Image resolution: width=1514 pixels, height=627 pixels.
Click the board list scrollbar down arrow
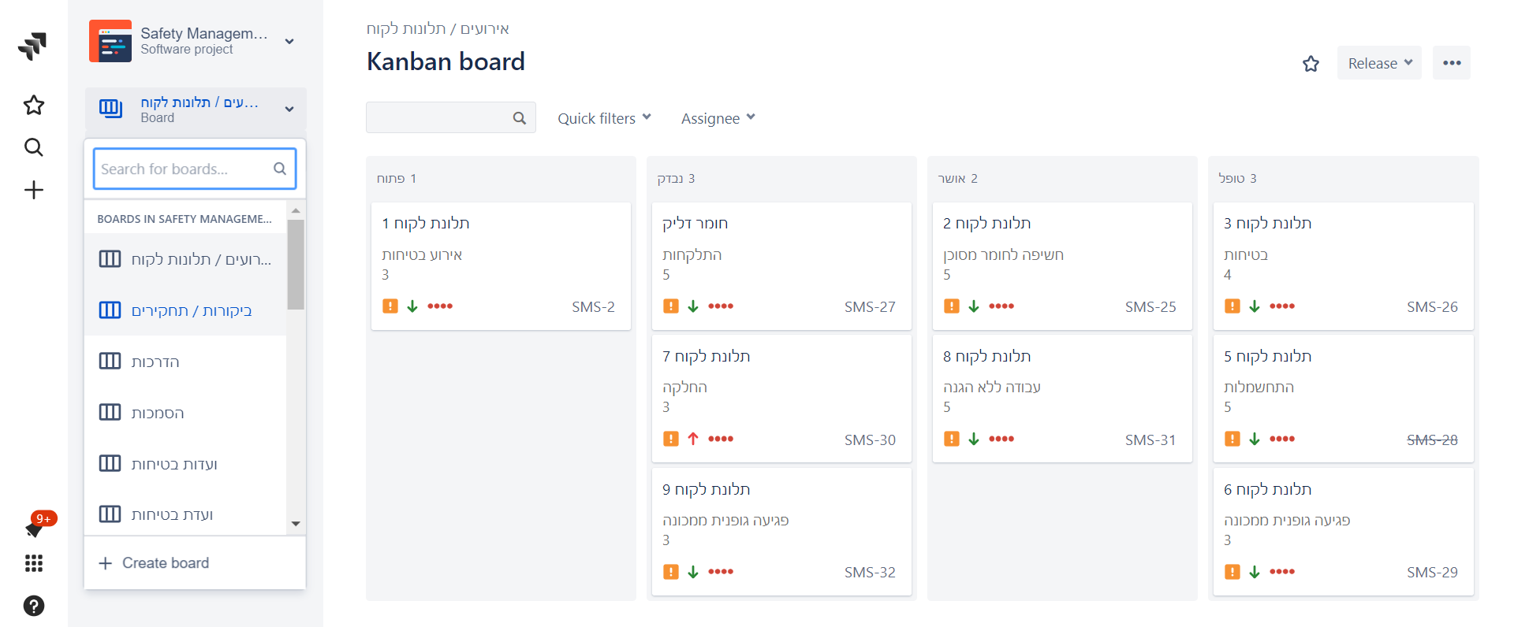click(x=296, y=524)
